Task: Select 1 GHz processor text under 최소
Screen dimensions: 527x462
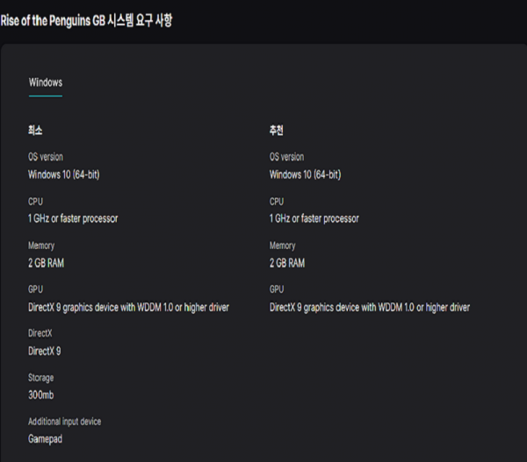Action: click(x=73, y=218)
